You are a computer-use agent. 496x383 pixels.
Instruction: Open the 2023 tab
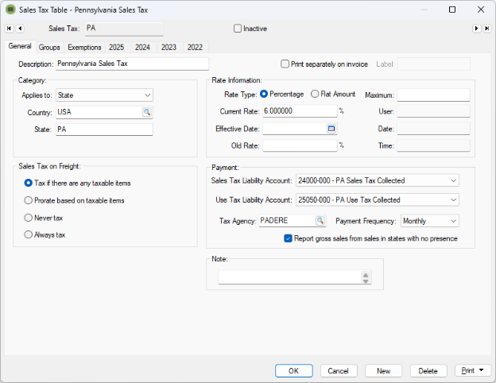pyautogui.click(x=169, y=48)
